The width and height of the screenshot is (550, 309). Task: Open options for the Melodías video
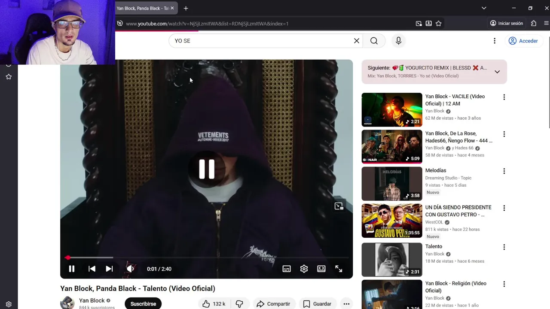pos(504,171)
